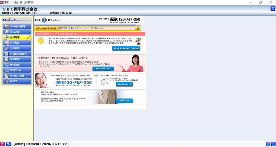Click the お申し込みはこちら button

pos(103,69)
